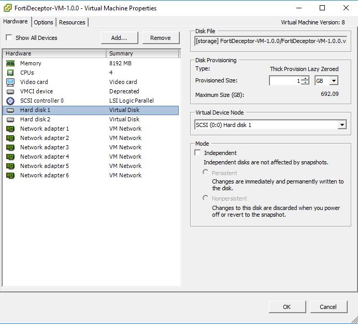The height and width of the screenshot is (324, 358).
Task: Click the LSI Logic Parallel summary value
Action: tap(132, 101)
